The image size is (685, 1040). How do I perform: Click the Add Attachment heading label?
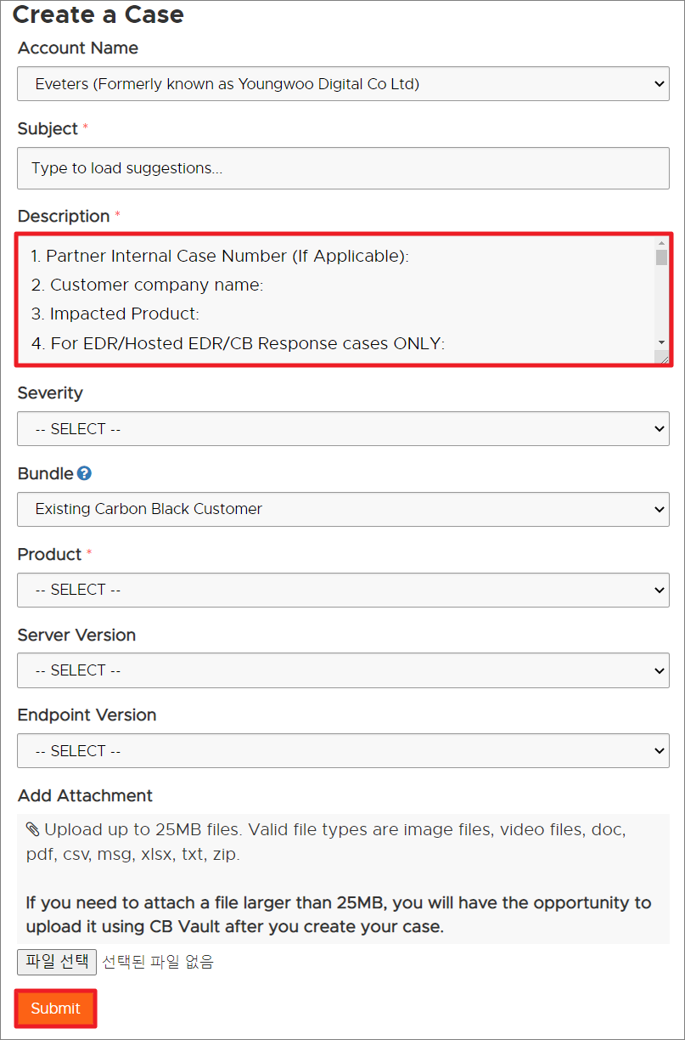click(x=85, y=795)
